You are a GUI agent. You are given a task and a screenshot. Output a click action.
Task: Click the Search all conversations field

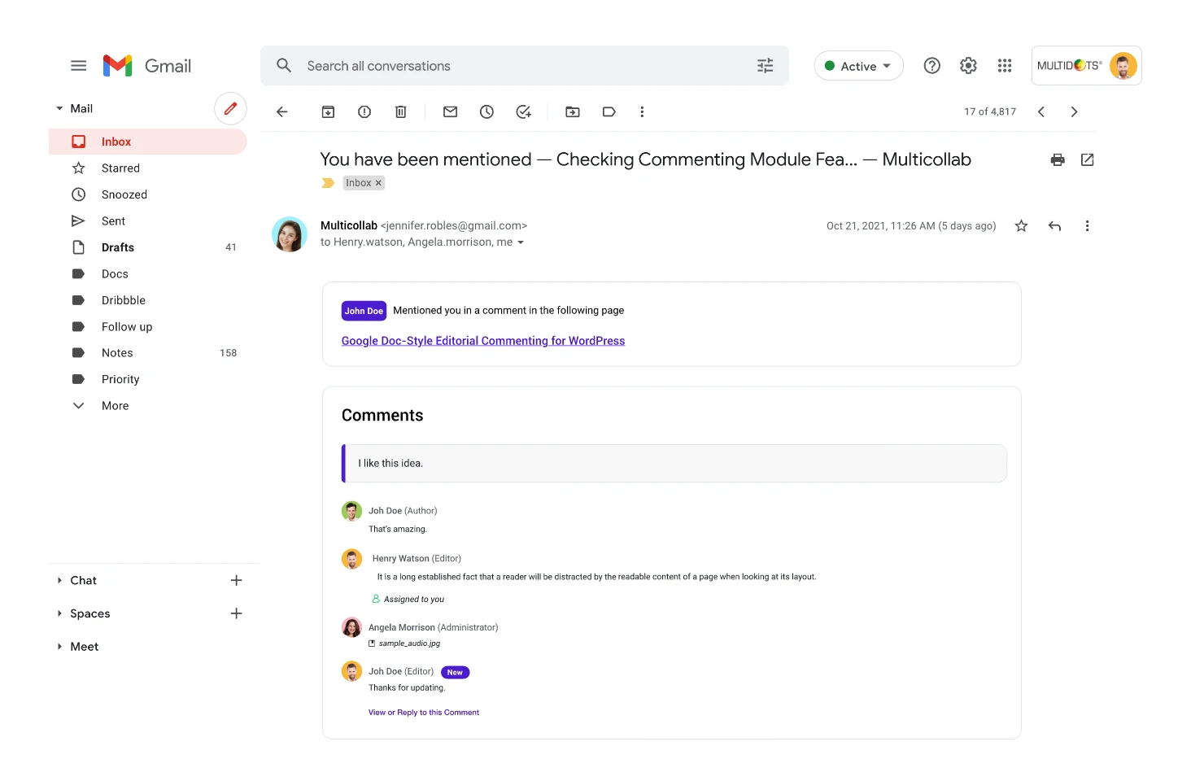tap(525, 66)
